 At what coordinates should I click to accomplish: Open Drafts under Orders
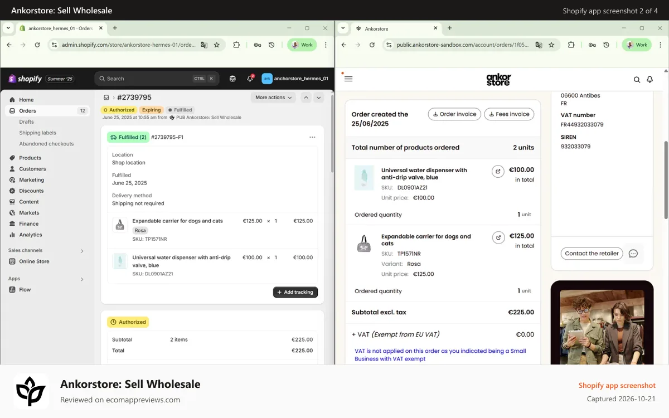(26, 121)
